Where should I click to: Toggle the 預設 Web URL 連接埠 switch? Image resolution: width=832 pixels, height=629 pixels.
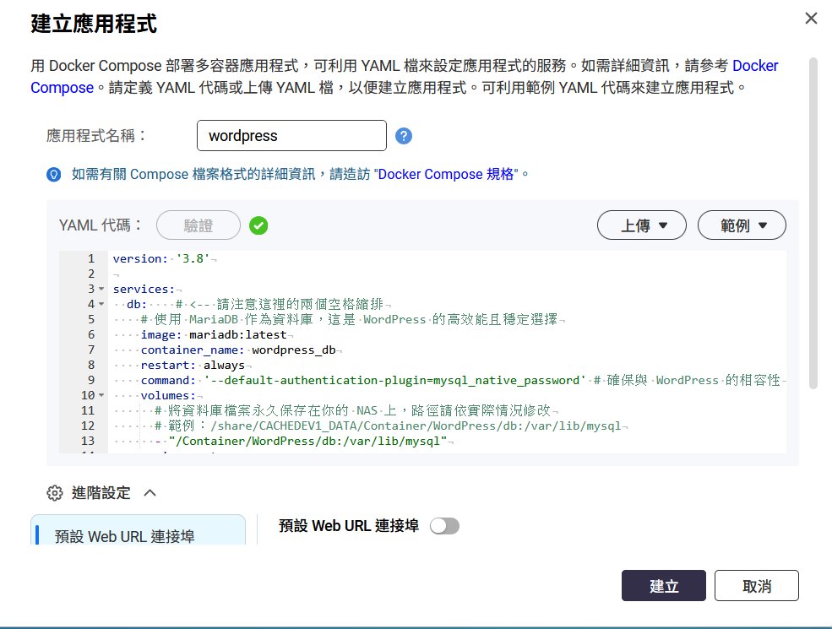tap(444, 526)
